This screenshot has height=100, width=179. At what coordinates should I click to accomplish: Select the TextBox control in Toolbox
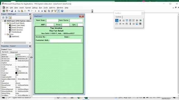point(124,20)
